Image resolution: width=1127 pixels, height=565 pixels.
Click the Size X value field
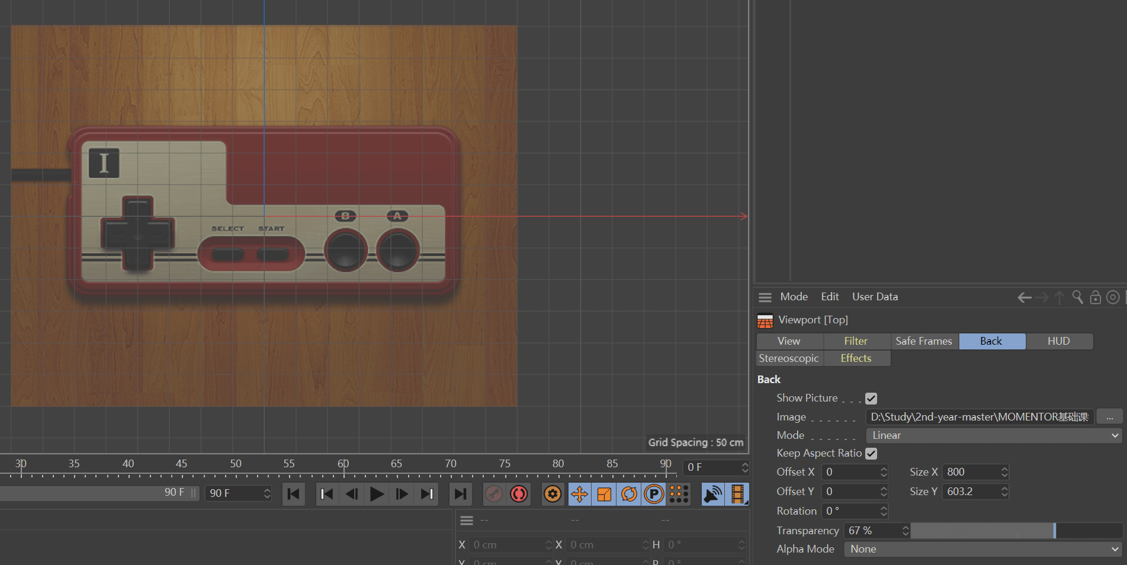point(971,472)
